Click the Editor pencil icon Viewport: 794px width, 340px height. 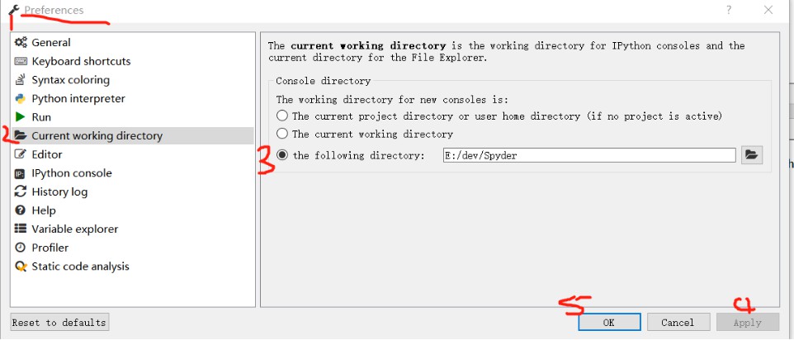pos(21,154)
